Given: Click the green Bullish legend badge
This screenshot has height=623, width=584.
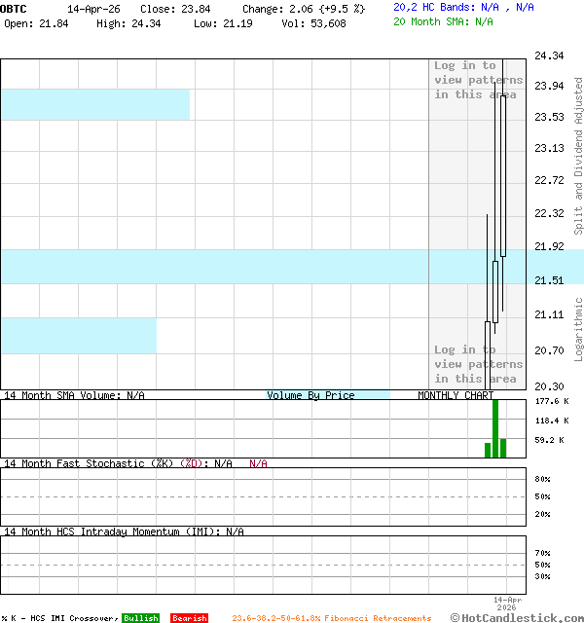Looking at the screenshot, I should coord(140,618).
